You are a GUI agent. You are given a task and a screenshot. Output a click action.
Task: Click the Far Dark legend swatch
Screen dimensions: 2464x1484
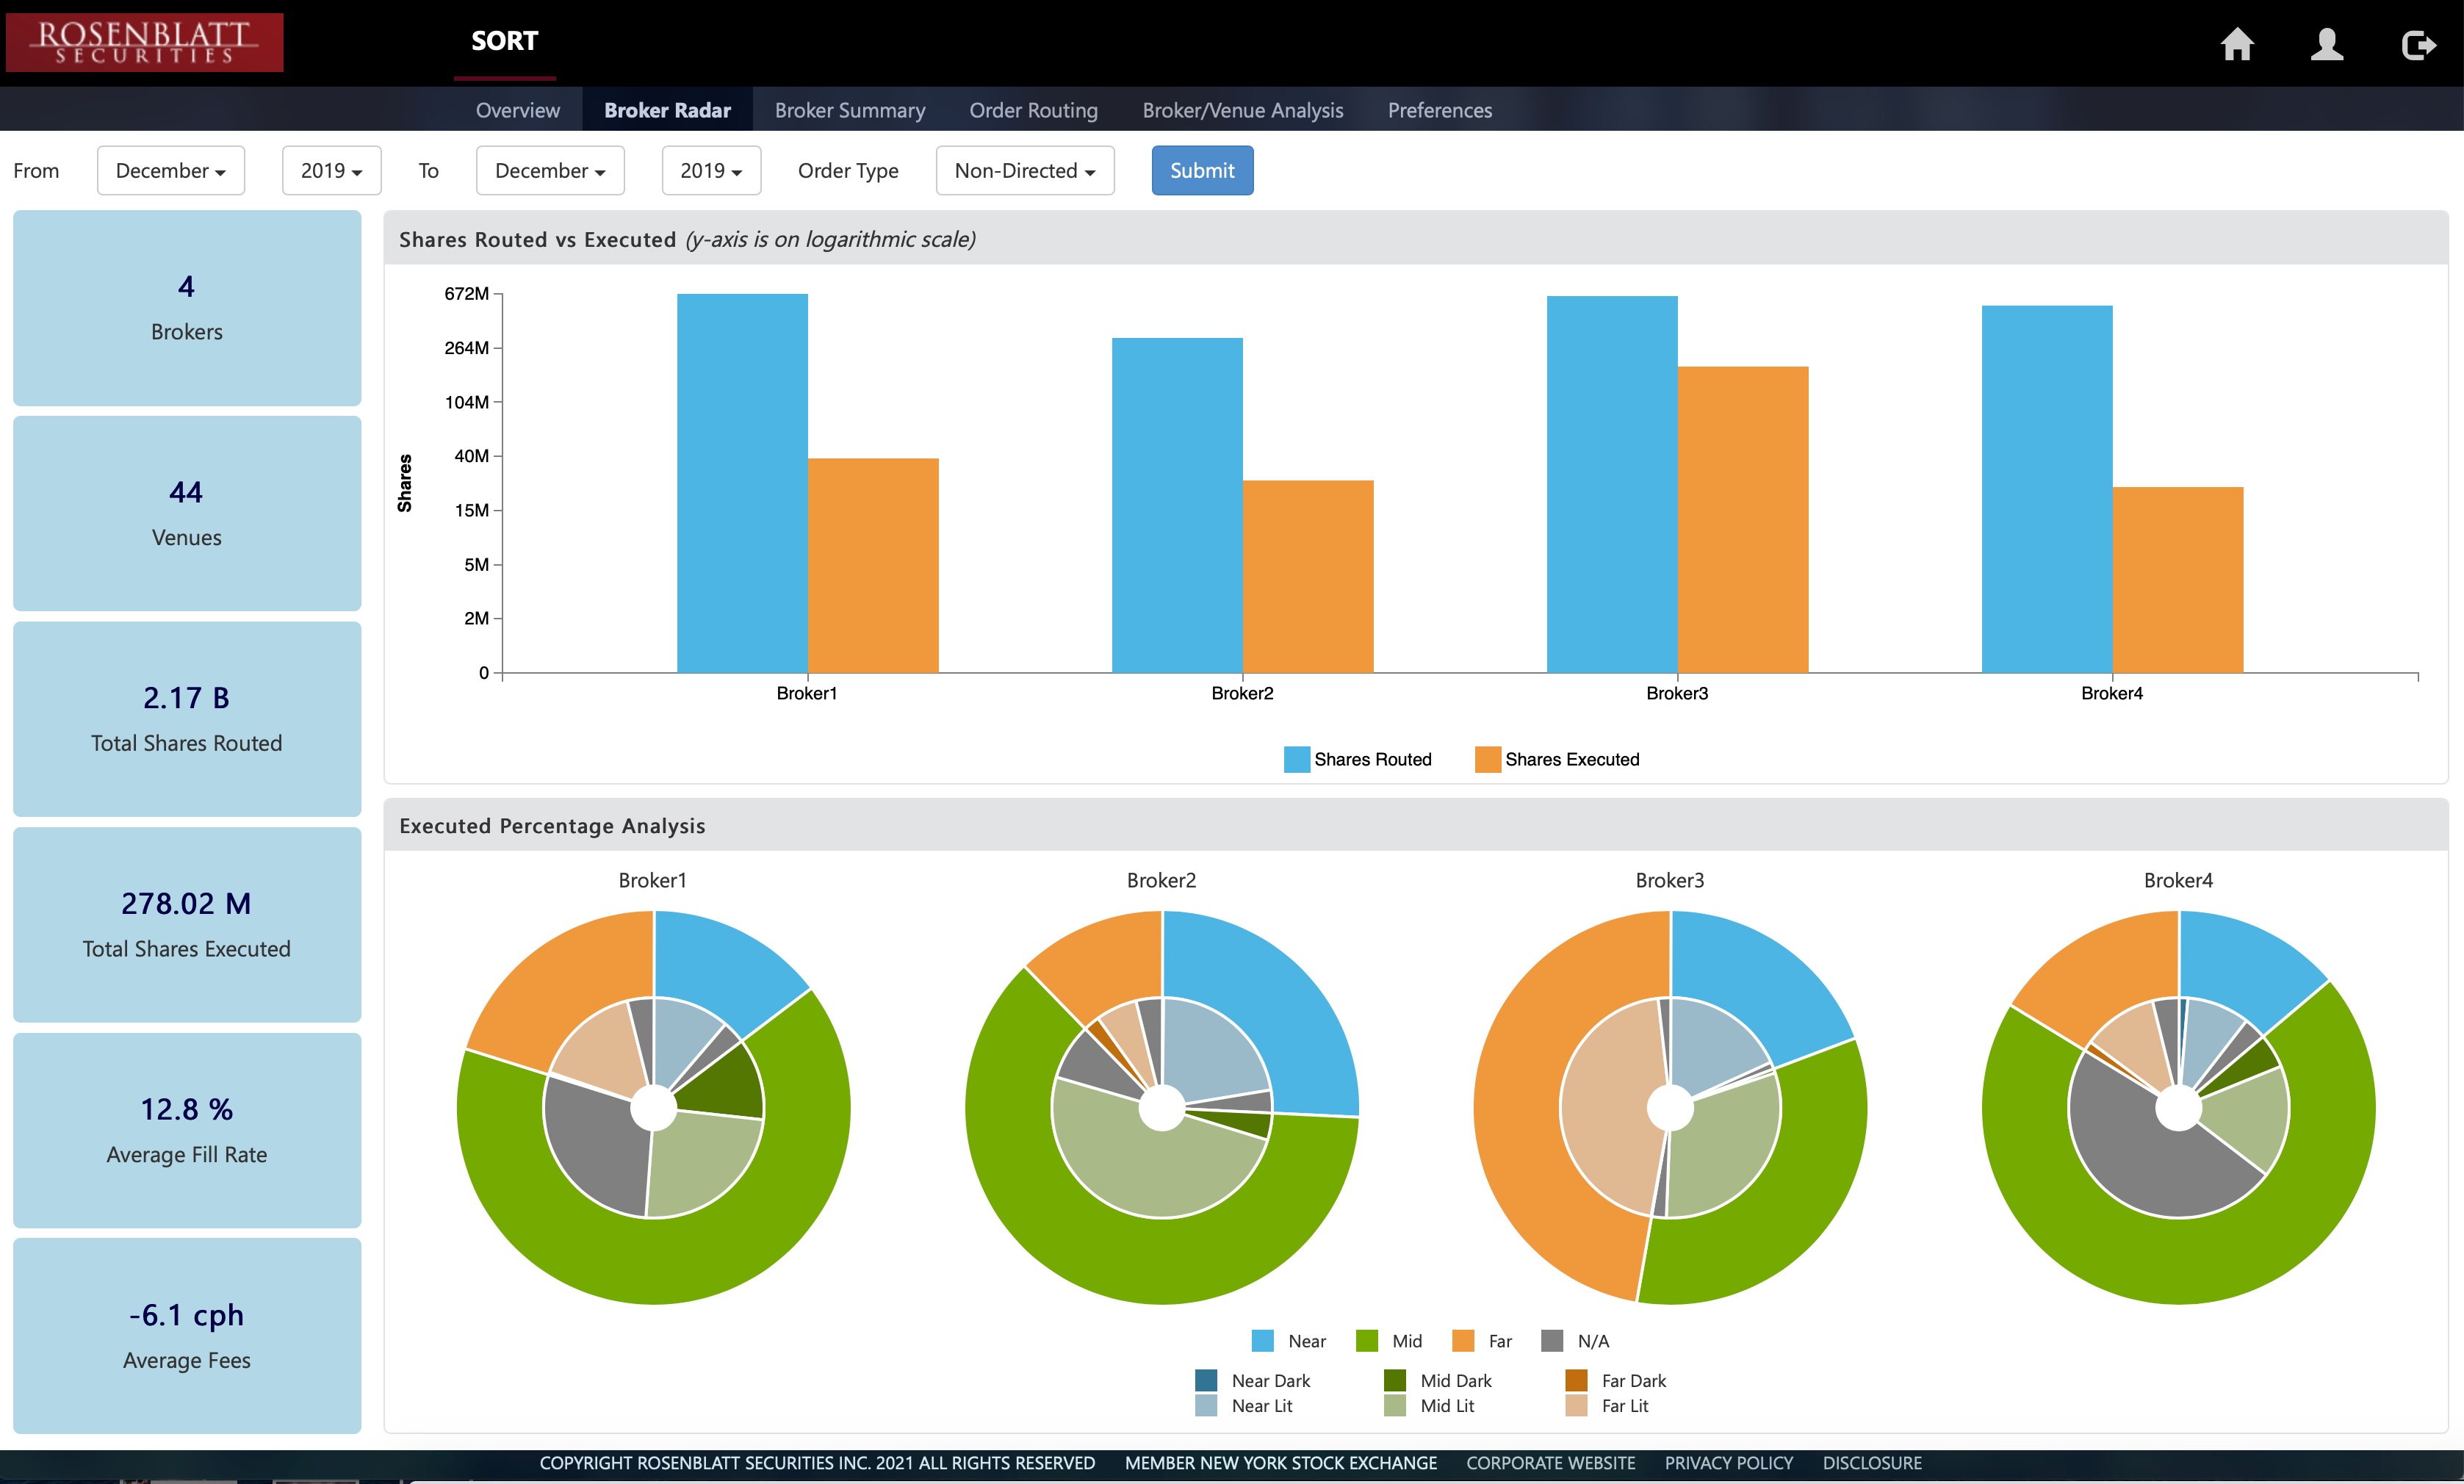1576,1380
